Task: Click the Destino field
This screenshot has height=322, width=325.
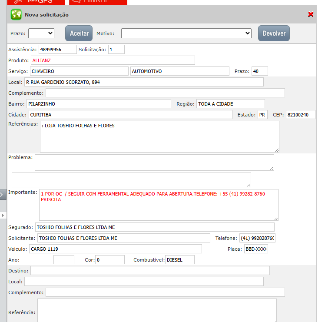Action: click(150, 271)
